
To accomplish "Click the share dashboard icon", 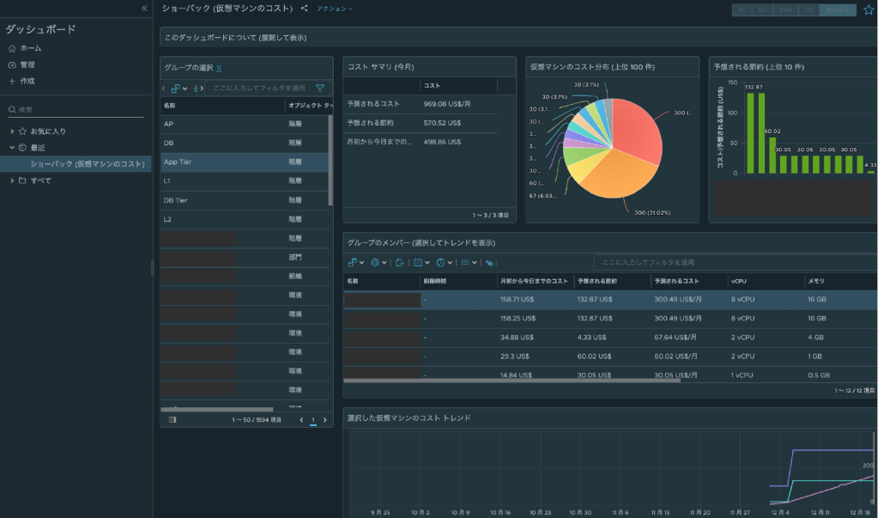I will (305, 9).
